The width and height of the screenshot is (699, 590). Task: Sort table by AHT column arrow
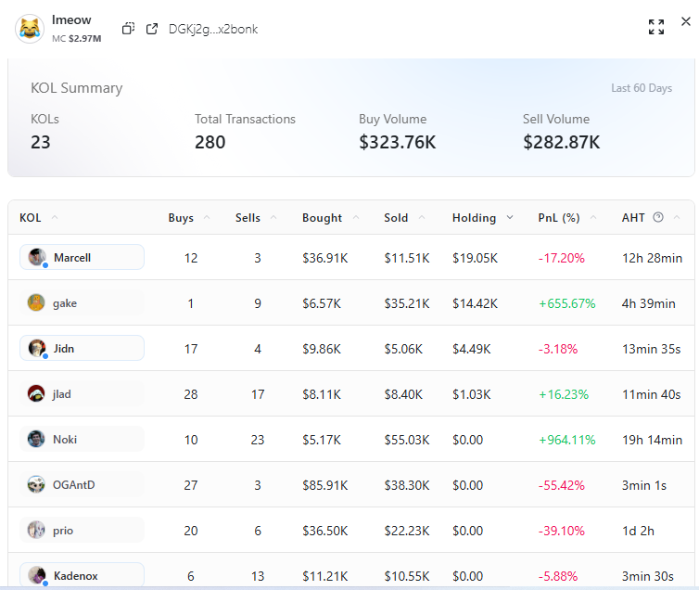(677, 218)
